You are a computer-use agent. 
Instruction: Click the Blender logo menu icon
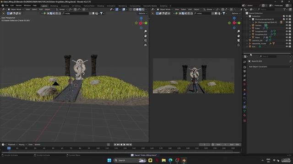pyautogui.click(x=3, y=5)
